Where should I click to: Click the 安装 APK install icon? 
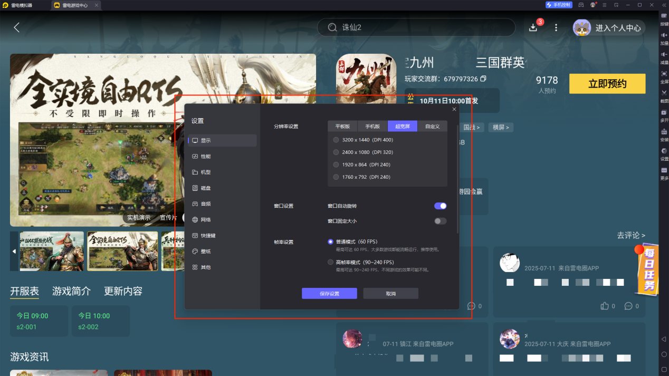coord(664,131)
